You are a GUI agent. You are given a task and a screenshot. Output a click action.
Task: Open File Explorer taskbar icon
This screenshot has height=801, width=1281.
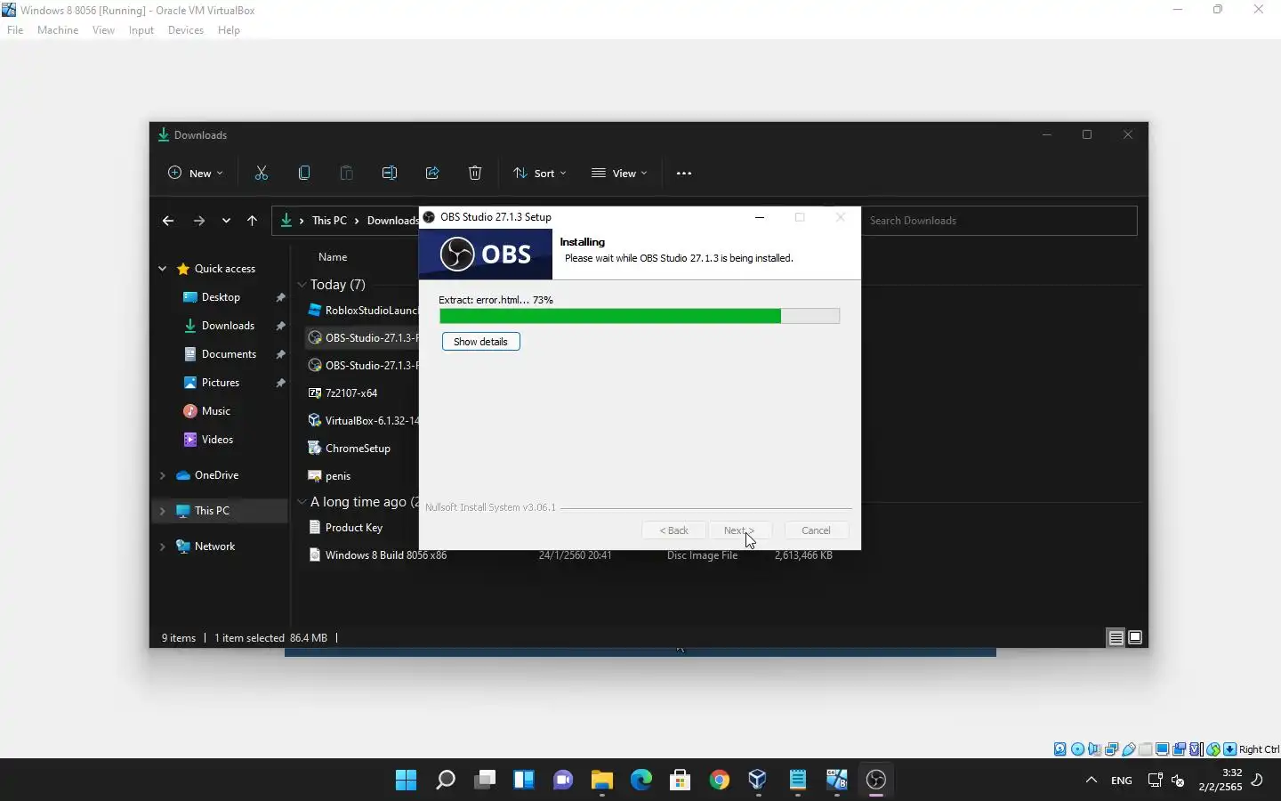click(602, 781)
